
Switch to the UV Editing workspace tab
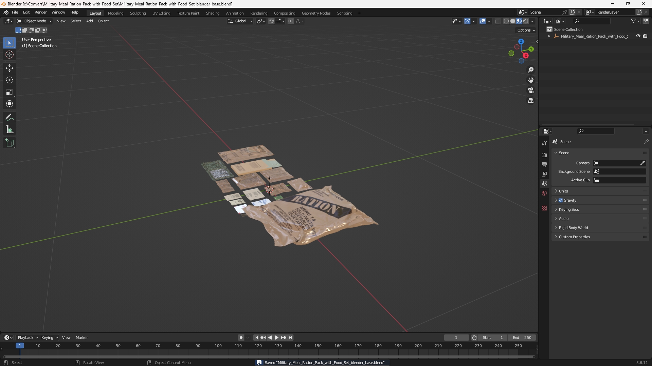(x=161, y=13)
